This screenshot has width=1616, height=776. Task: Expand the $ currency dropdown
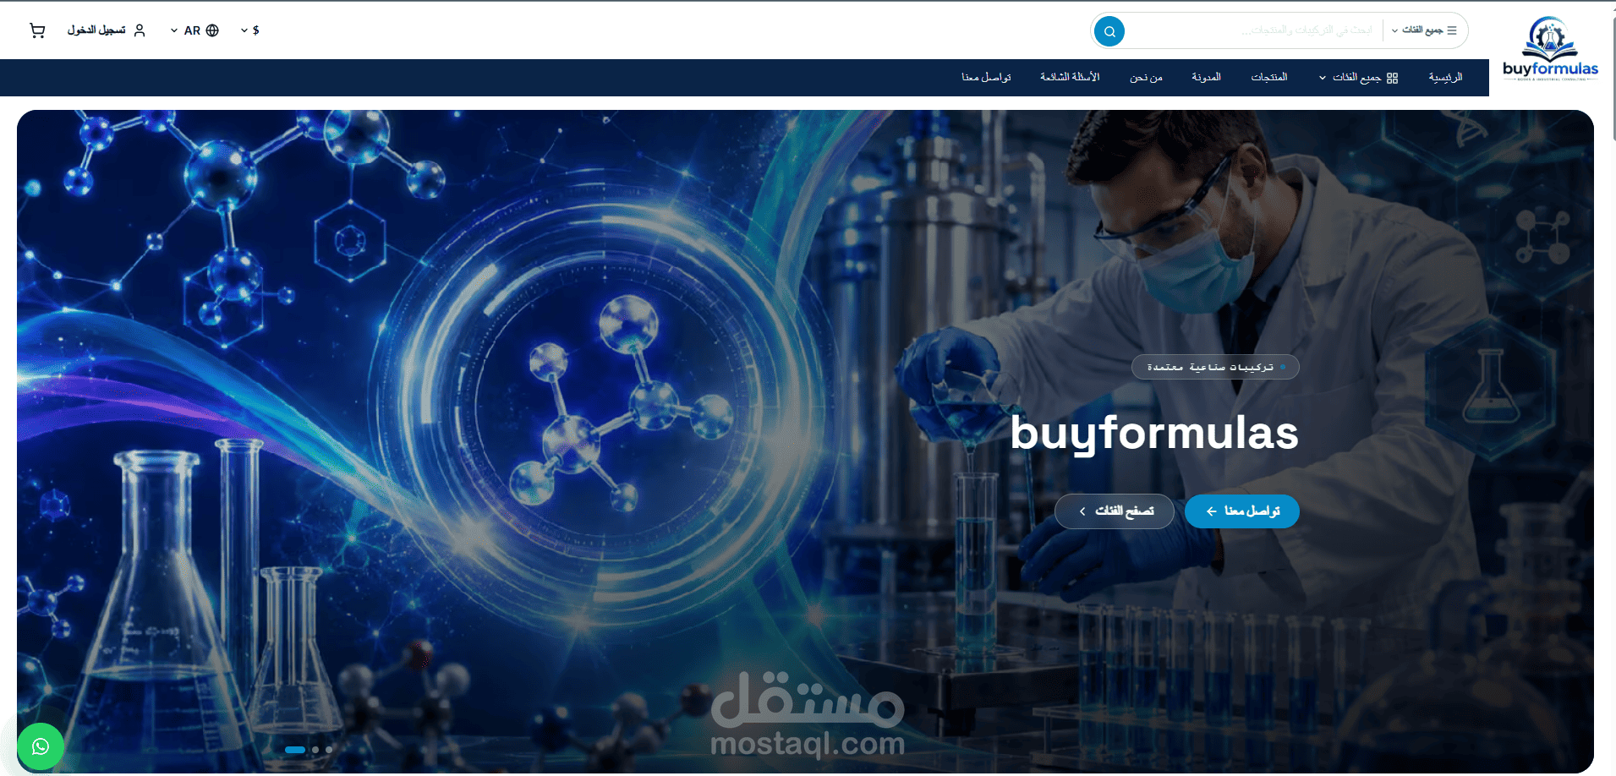pyautogui.click(x=249, y=30)
